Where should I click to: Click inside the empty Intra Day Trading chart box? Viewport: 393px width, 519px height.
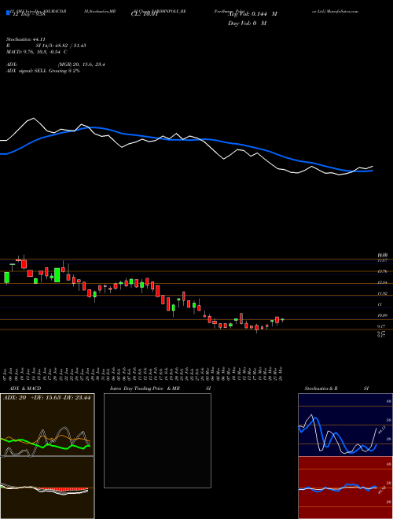157,440
